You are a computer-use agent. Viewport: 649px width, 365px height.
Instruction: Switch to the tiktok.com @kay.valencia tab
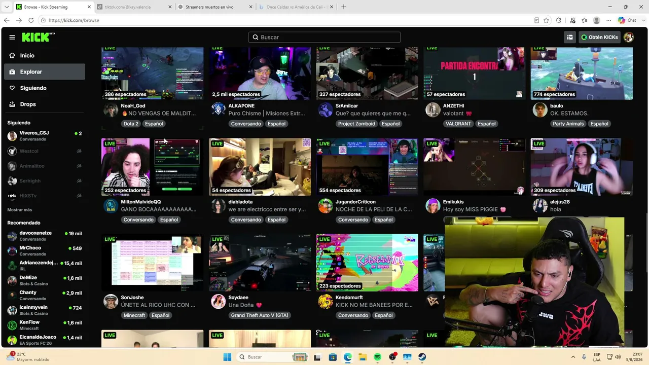click(x=134, y=7)
